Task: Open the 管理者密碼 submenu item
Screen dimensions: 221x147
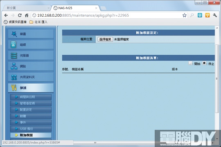Action: point(31,103)
